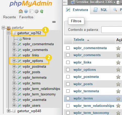
Task: Select gatortur_wp848 database name
Action: pyautogui.click(x=29, y=111)
